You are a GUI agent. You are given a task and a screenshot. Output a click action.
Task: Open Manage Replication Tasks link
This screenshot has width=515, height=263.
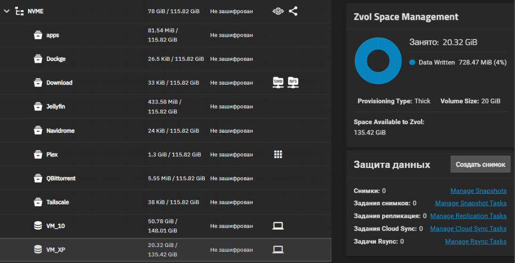coord(468,216)
